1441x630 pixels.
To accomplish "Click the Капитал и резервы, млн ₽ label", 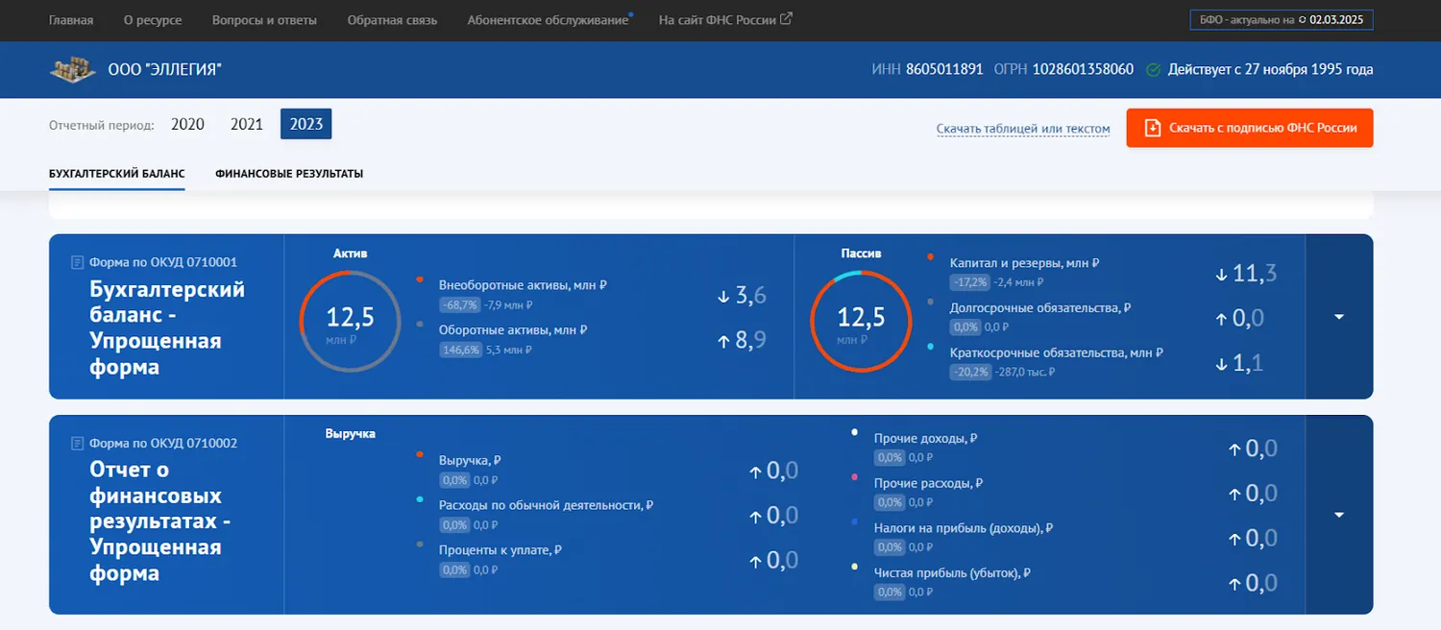I will (x=1025, y=262).
